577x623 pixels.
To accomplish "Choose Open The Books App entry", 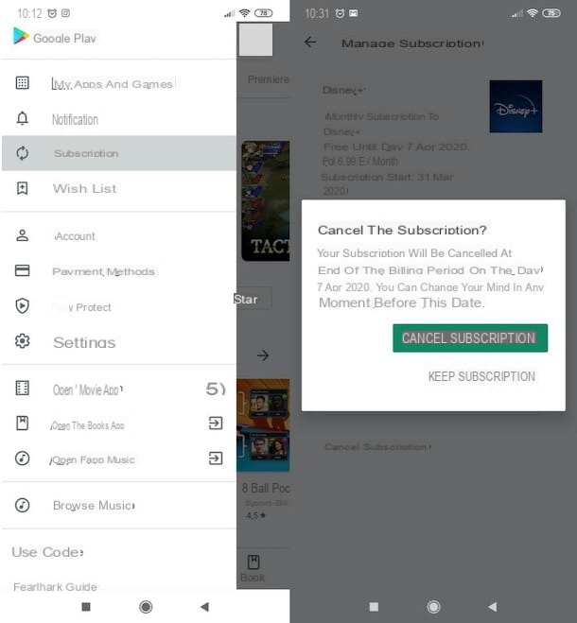I will (119, 424).
